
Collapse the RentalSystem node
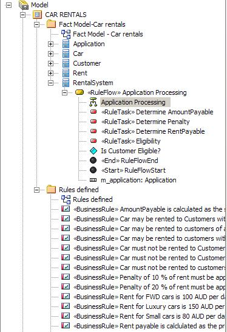tap(50, 83)
